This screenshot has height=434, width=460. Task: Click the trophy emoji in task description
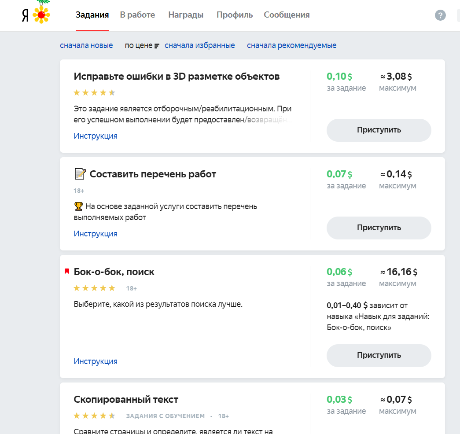click(x=78, y=206)
